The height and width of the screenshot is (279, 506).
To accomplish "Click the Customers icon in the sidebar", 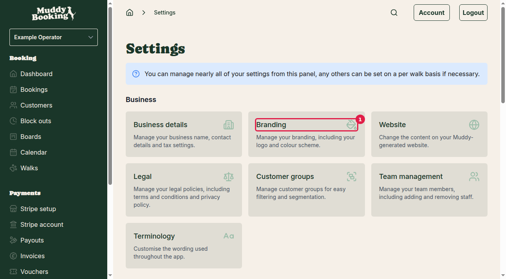I will 13,105.
